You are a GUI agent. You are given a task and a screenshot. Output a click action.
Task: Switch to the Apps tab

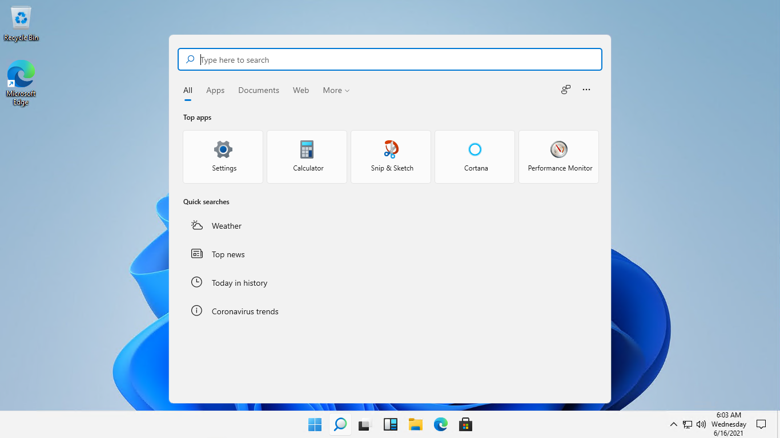215,90
